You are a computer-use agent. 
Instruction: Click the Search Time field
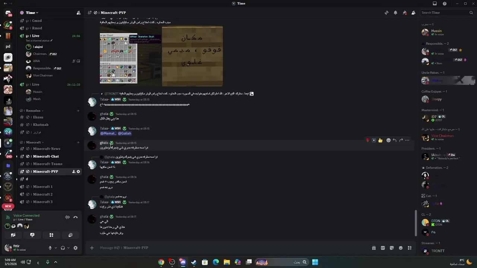pyautogui.click(x=447, y=13)
